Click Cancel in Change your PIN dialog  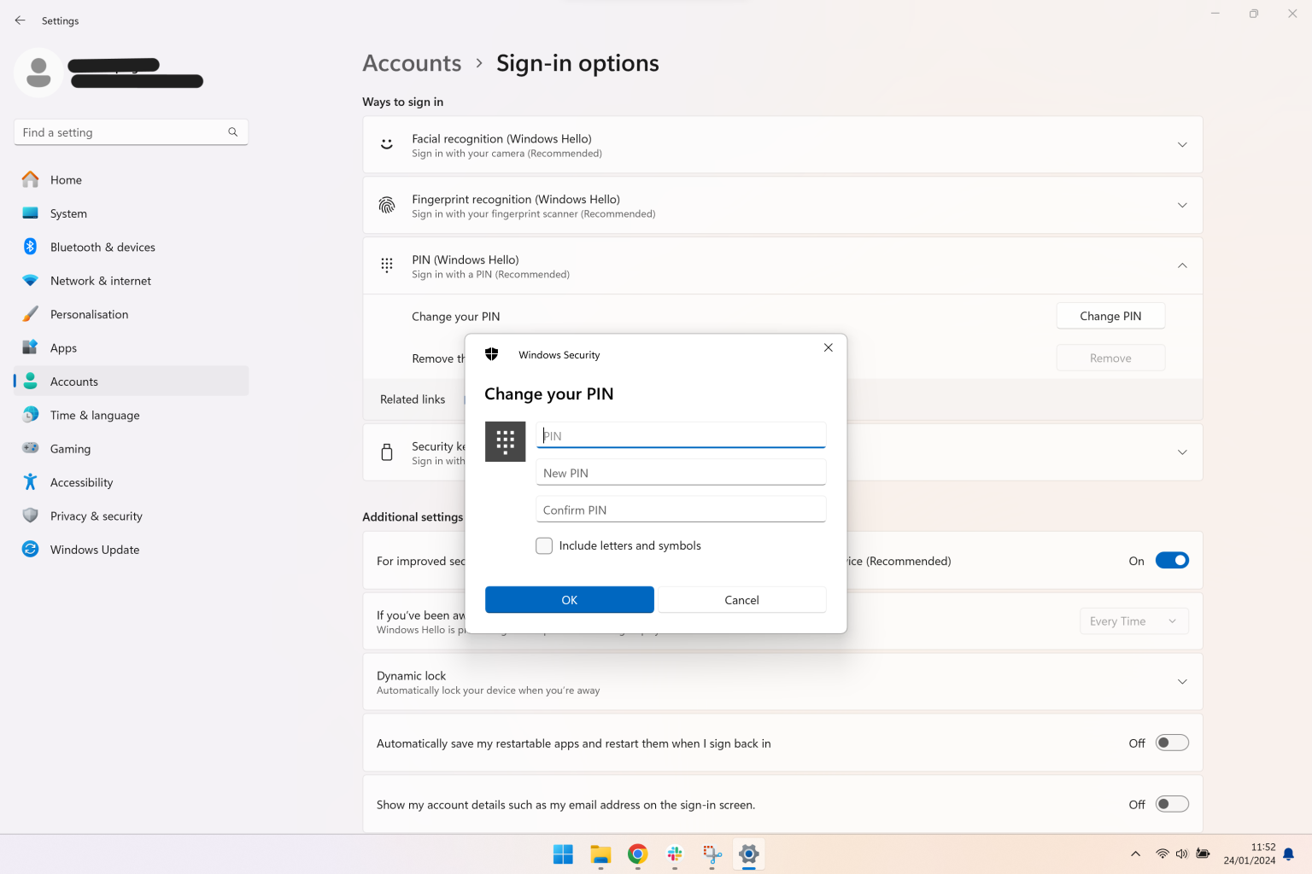pos(741,600)
